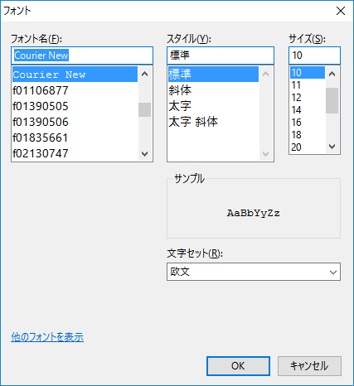Viewport: 354px width, 386px height.
Task: Select font size 12
Action: point(308,98)
